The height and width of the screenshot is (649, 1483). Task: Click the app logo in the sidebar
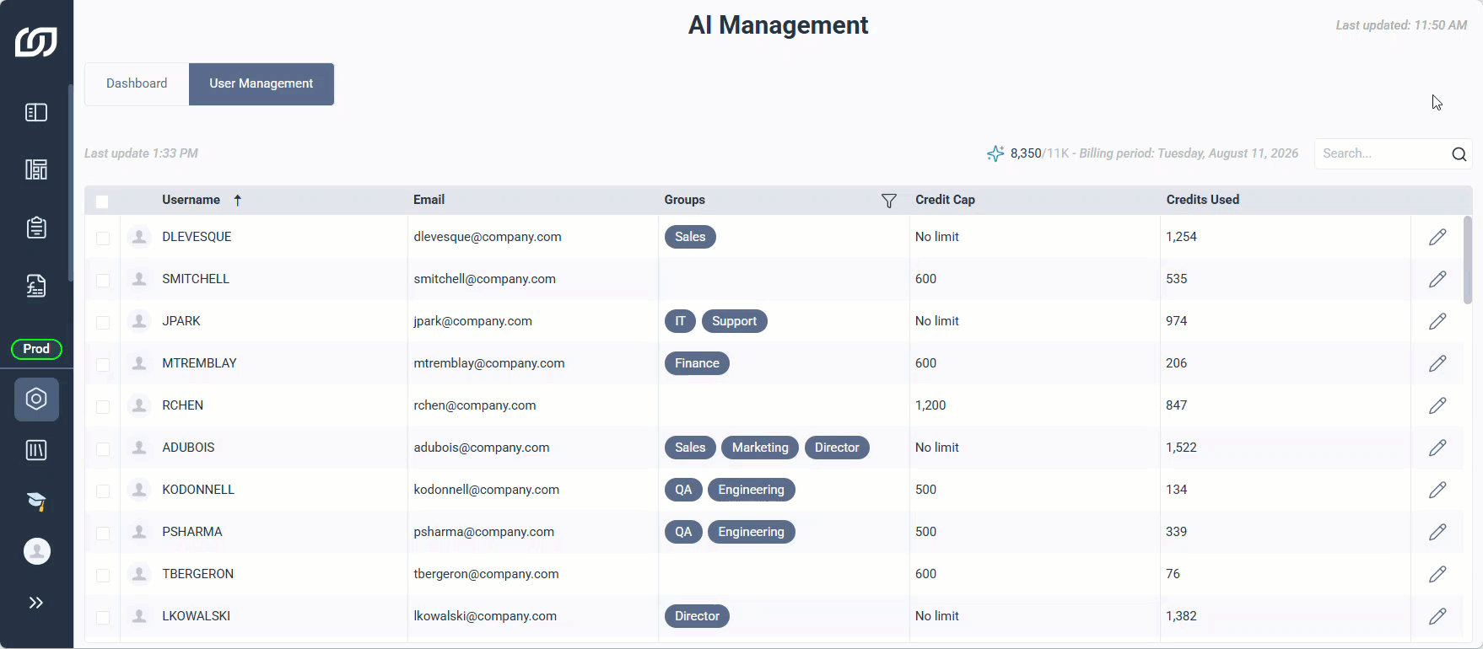(36, 41)
